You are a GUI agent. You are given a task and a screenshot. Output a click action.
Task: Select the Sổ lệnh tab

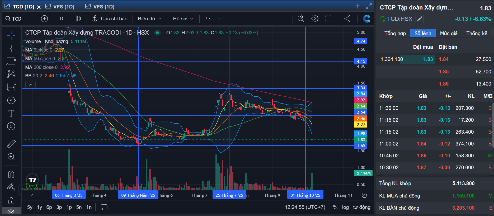click(x=423, y=33)
